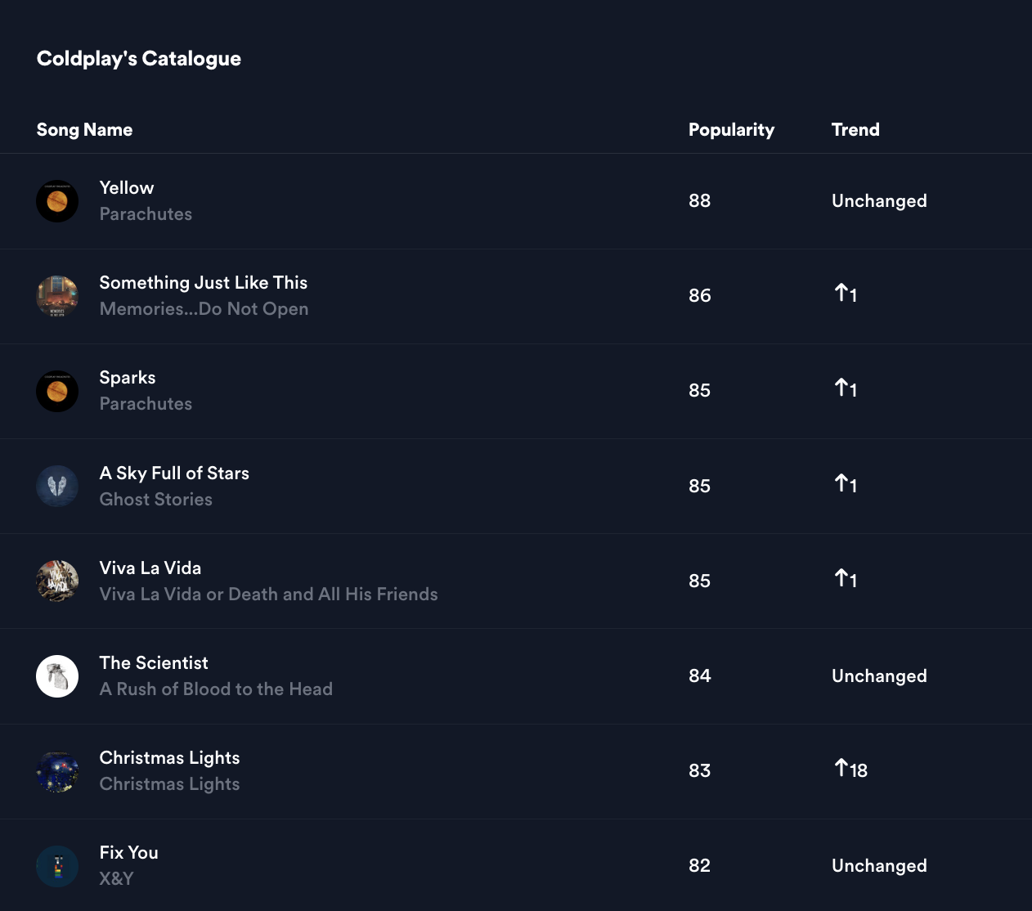Viewport: 1032px width, 911px height.
Task: Select the Ghost Stories album cover icon
Action: point(57,486)
